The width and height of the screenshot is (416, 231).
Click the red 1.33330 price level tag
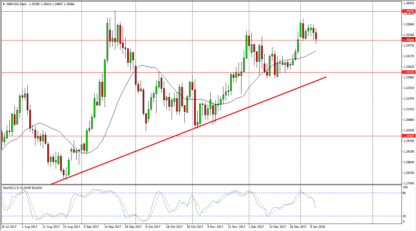409,73
